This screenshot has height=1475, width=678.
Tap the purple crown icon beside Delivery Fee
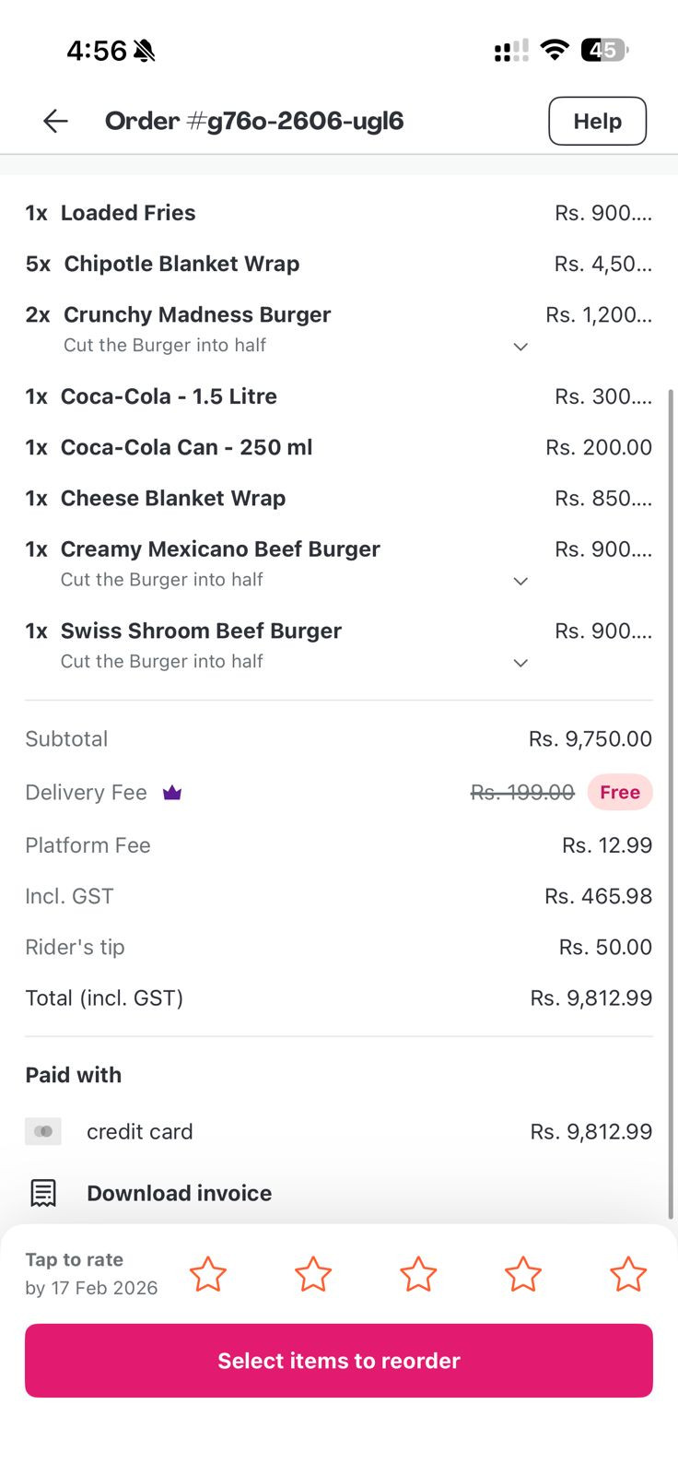tap(172, 793)
